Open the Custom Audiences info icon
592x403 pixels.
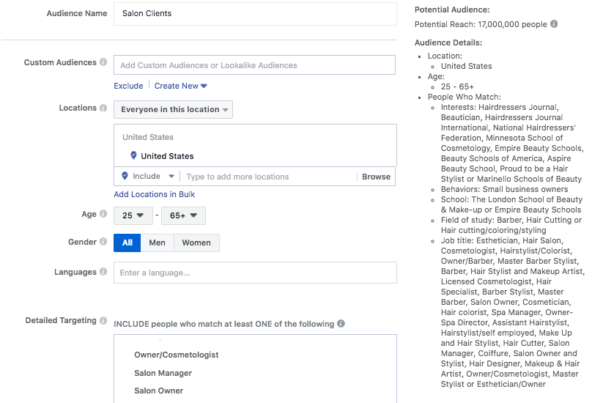pyautogui.click(x=103, y=62)
